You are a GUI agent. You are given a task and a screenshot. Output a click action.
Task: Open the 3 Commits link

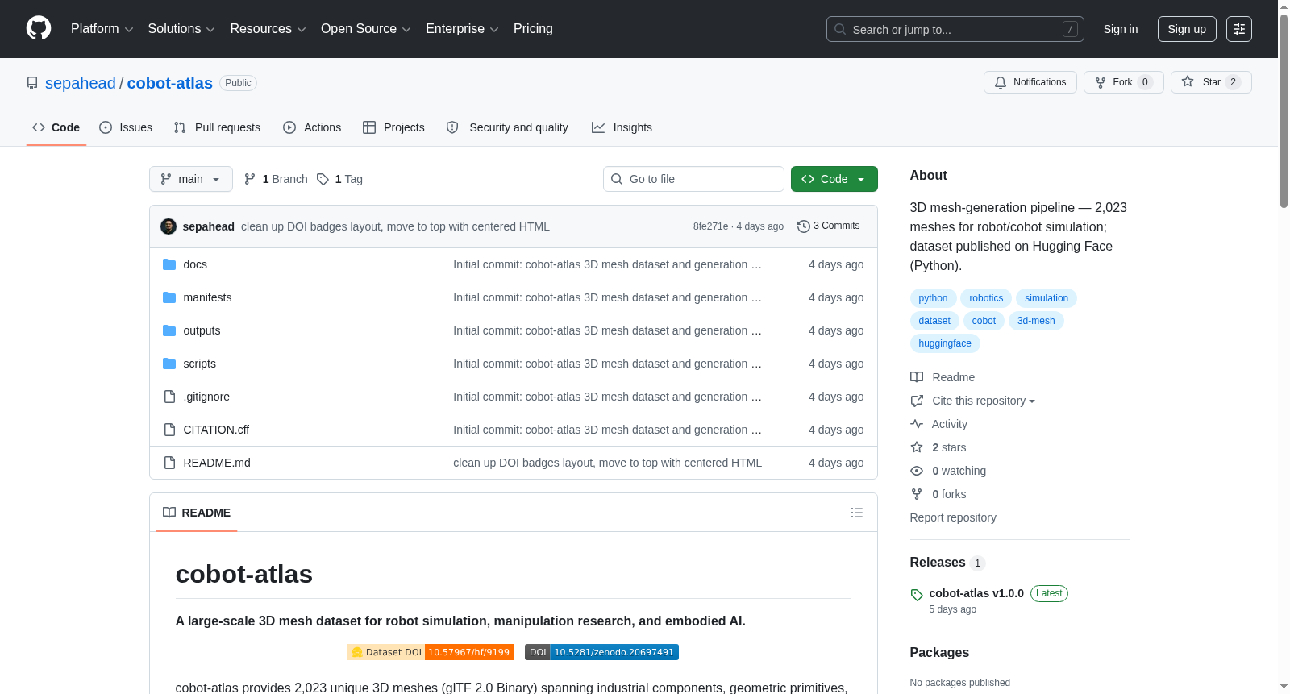(x=829, y=226)
